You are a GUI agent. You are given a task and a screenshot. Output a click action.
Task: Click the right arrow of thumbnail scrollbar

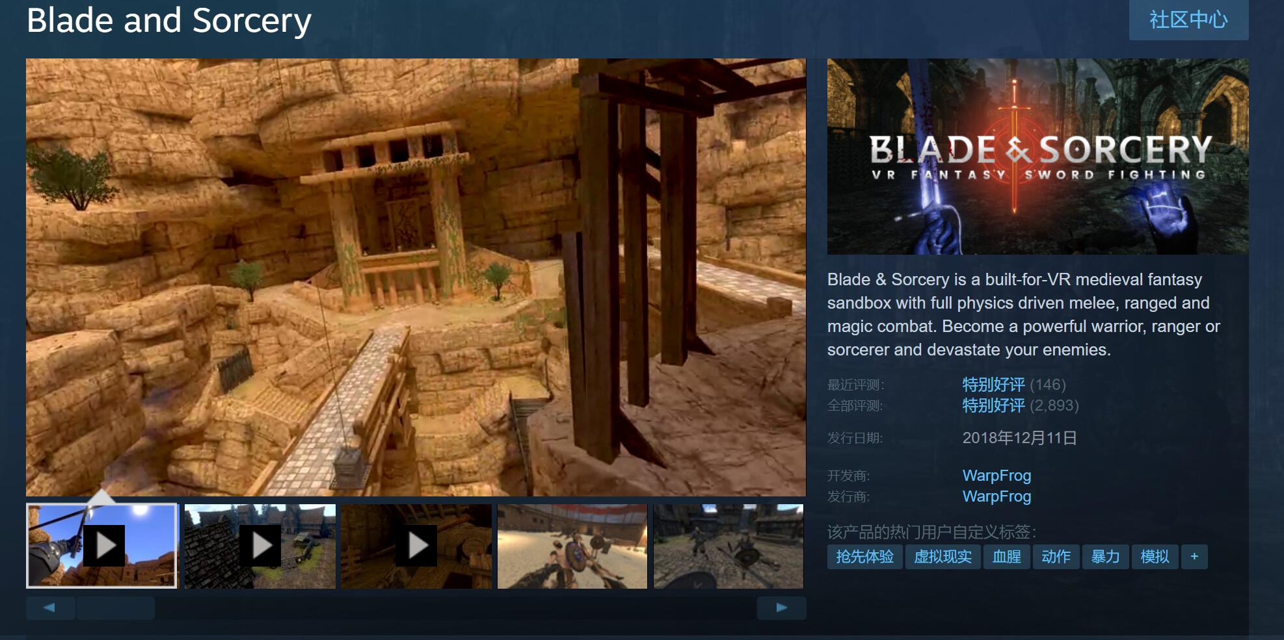point(781,608)
